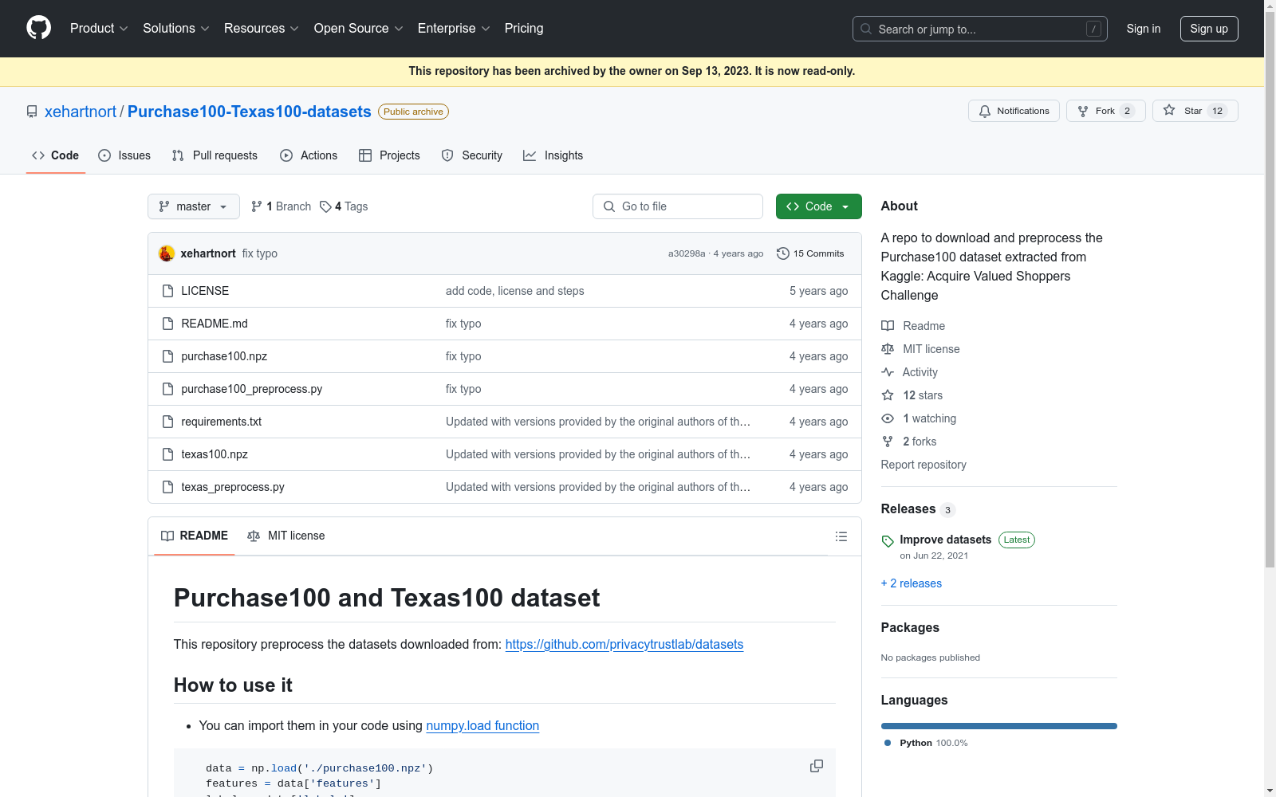Click the Sign in link
Screen dimensions: 1276x797
1144,29
